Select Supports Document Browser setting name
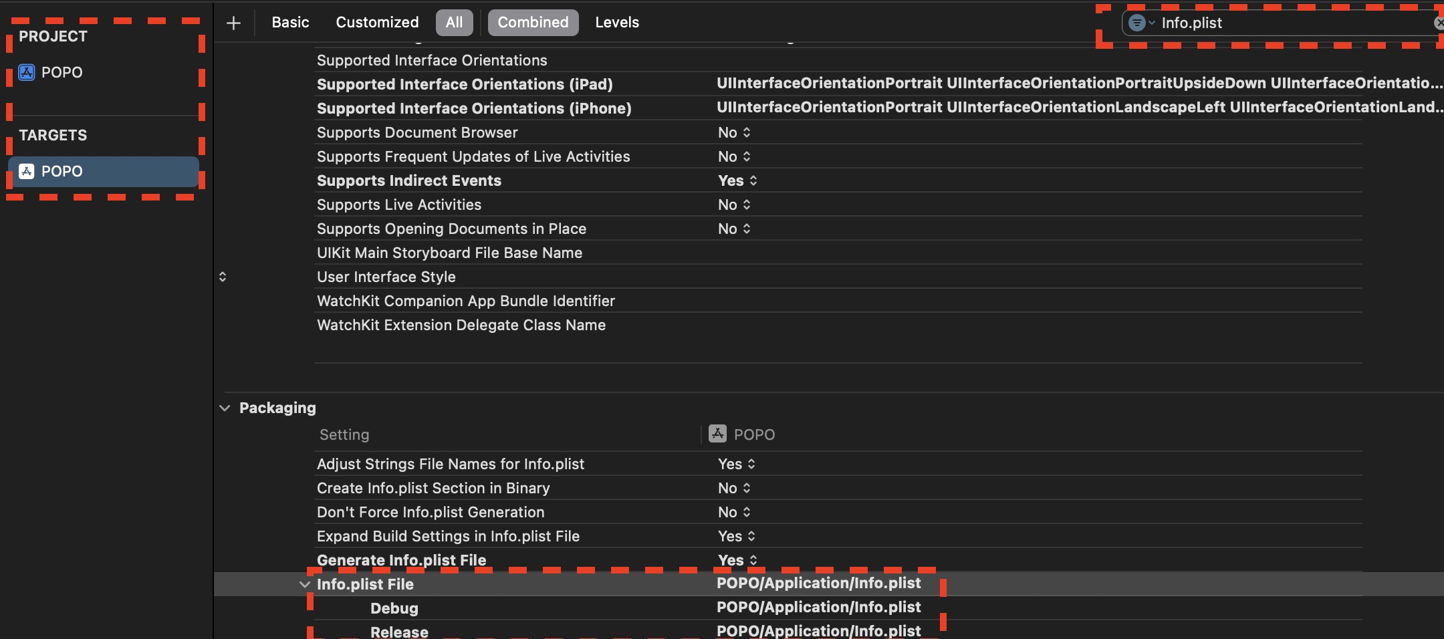This screenshot has width=1444, height=639. point(417,132)
